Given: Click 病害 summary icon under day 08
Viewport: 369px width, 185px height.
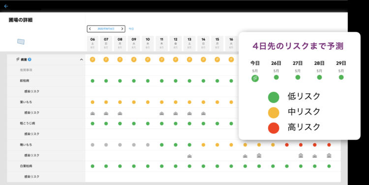Looking at the screenshot, I should pos(120,60).
